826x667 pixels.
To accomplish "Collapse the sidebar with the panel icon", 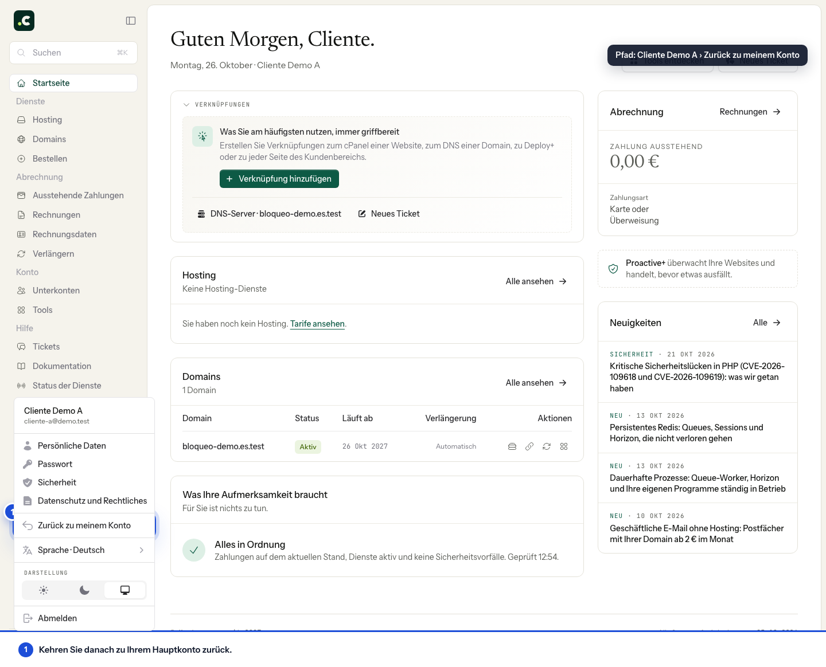I will [131, 21].
